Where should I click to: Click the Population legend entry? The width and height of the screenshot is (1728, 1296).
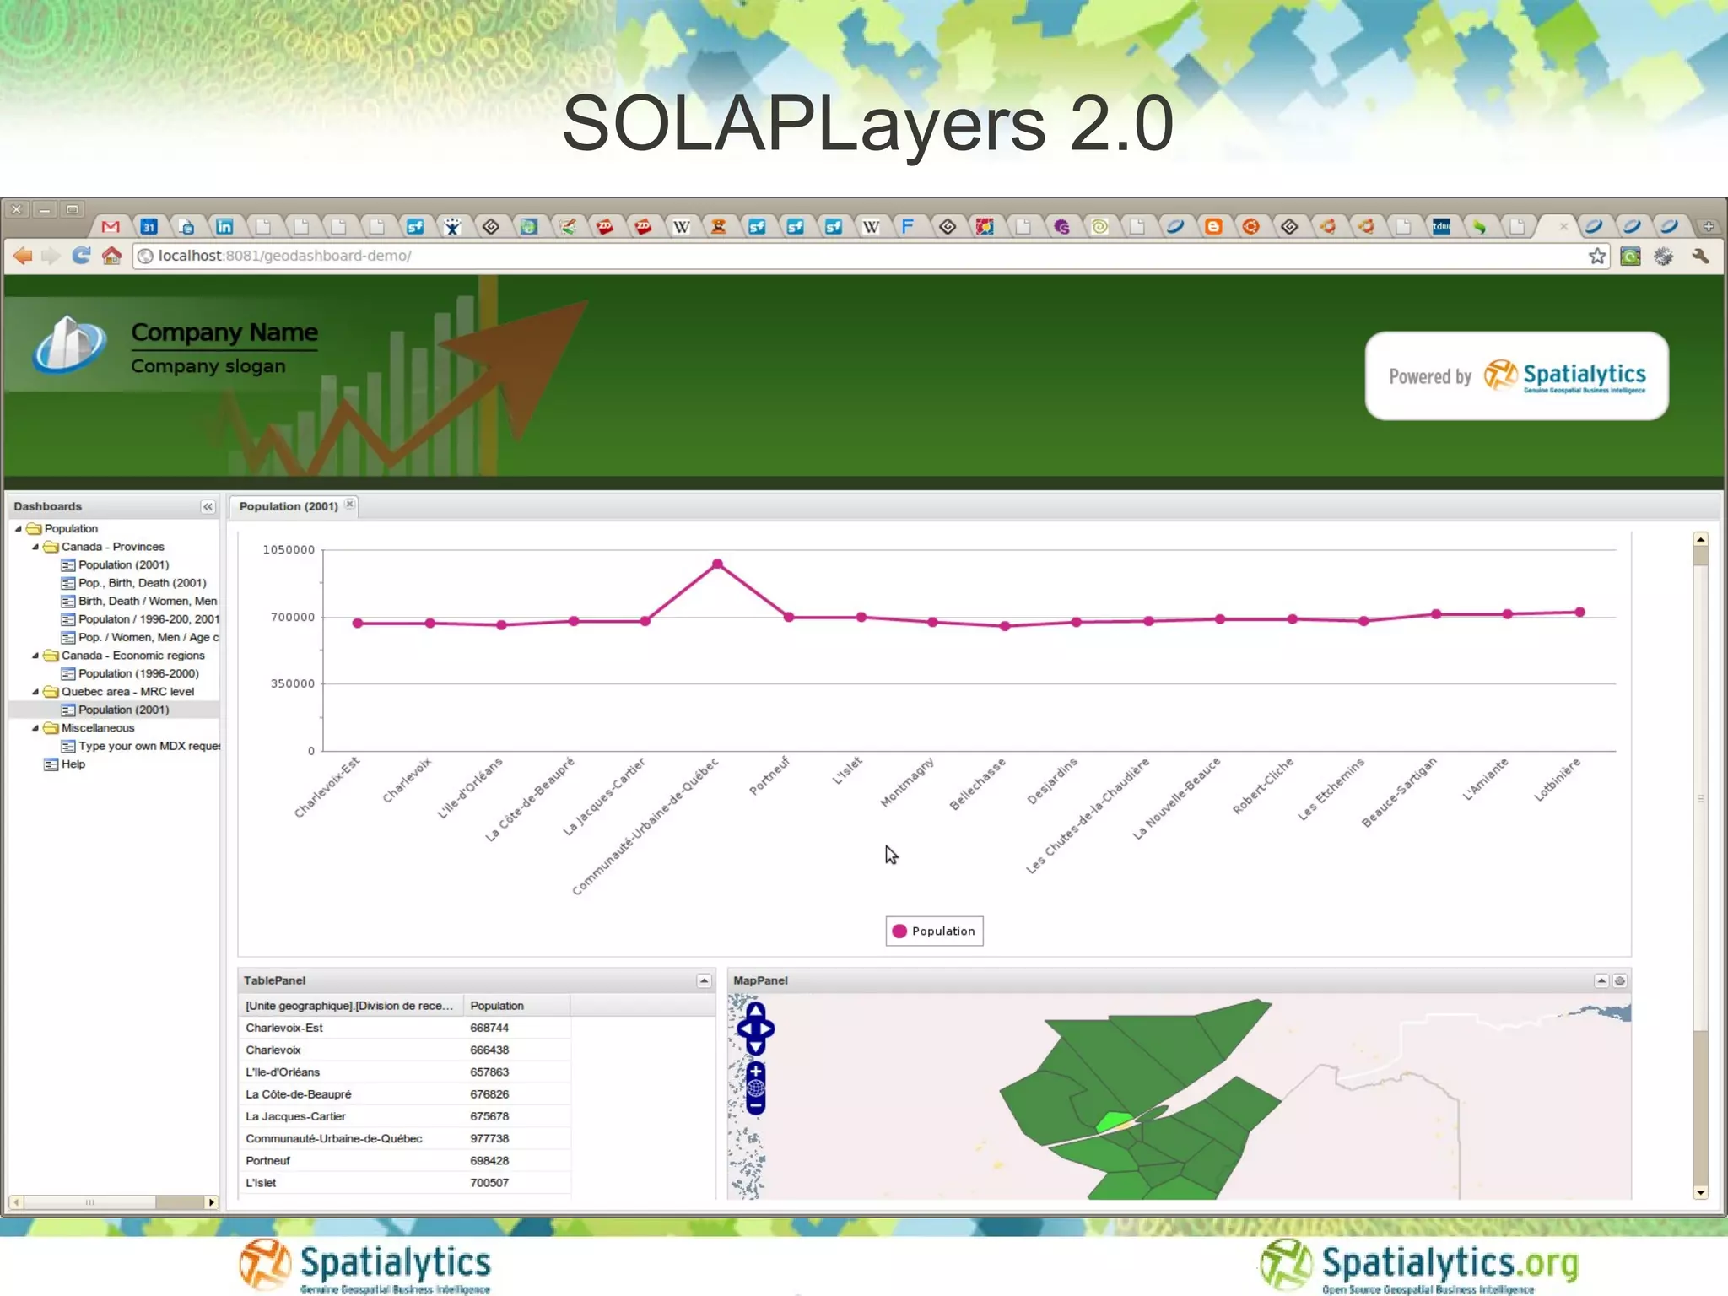coord(934,931)
